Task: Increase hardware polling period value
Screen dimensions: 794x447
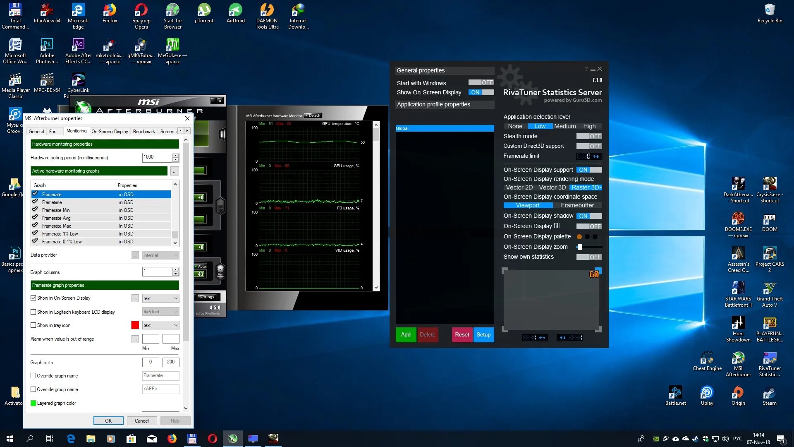Action: 175,155
